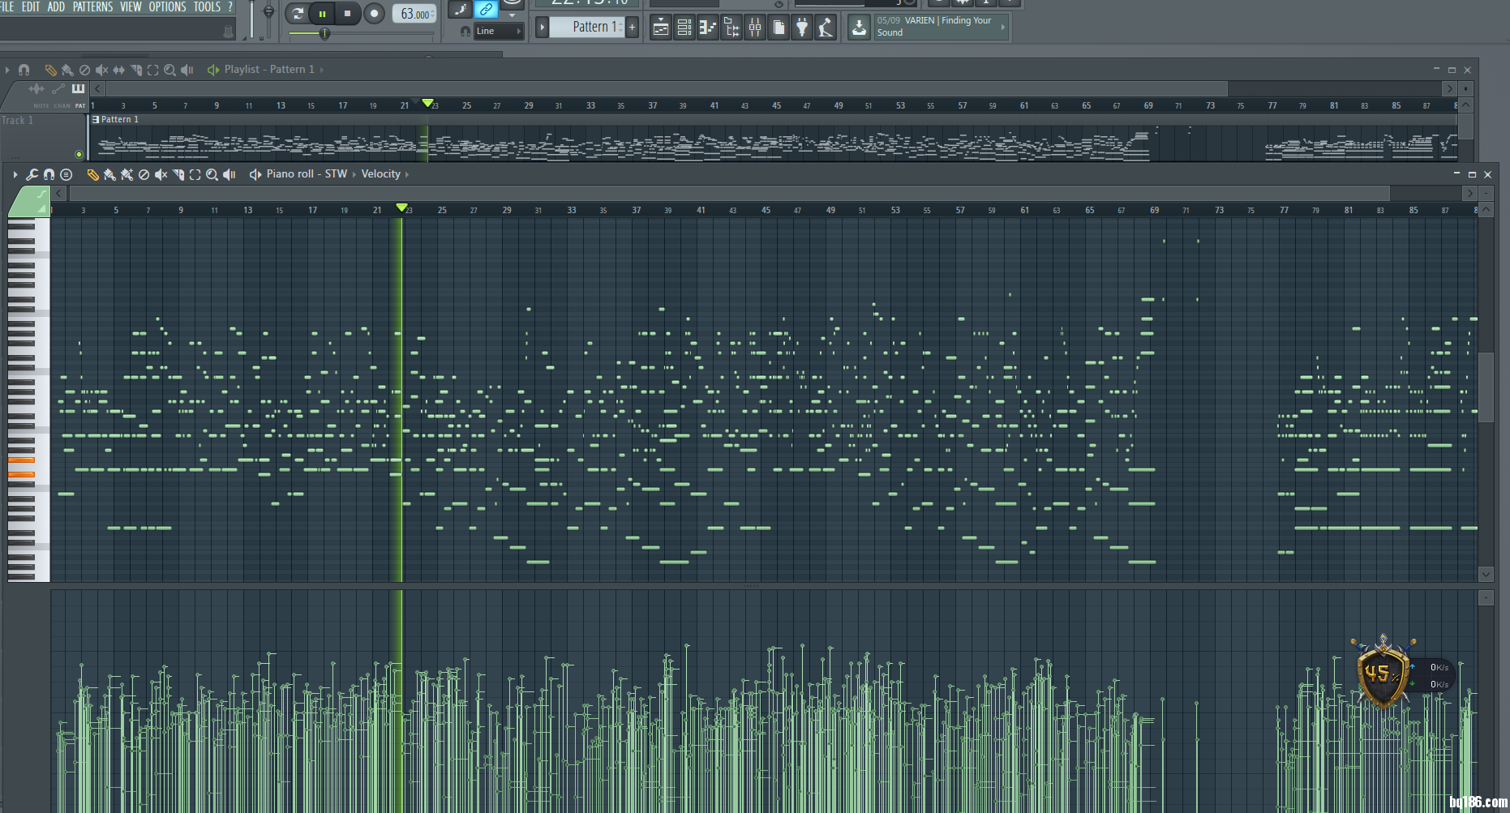The height and width of the screenshot is (813, 1510).
Task: Click Piano roll timeline playhead marker
Action: coord(401,208)
